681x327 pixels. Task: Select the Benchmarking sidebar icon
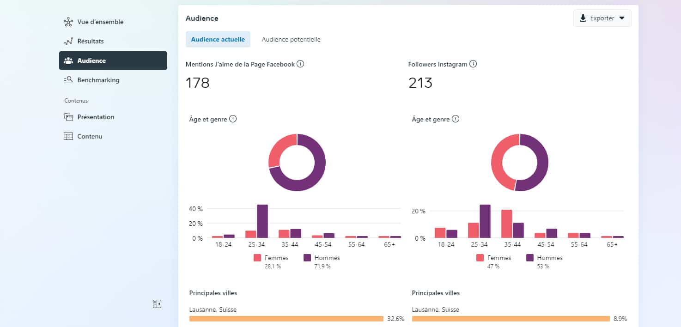tap(68, 80)
